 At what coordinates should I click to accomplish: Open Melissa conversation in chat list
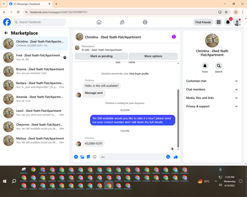35,140
